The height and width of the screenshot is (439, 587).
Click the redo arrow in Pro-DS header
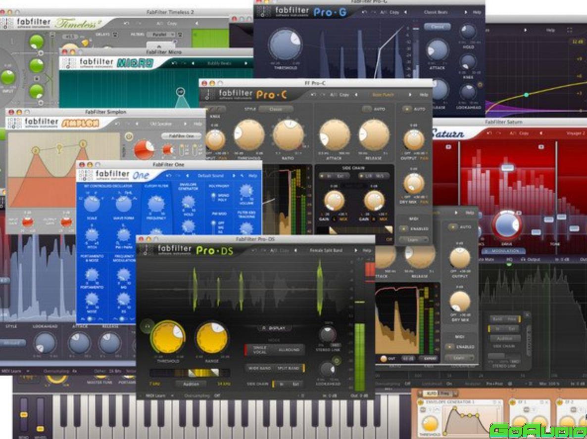pyautogui.click(x=263, y=251)
